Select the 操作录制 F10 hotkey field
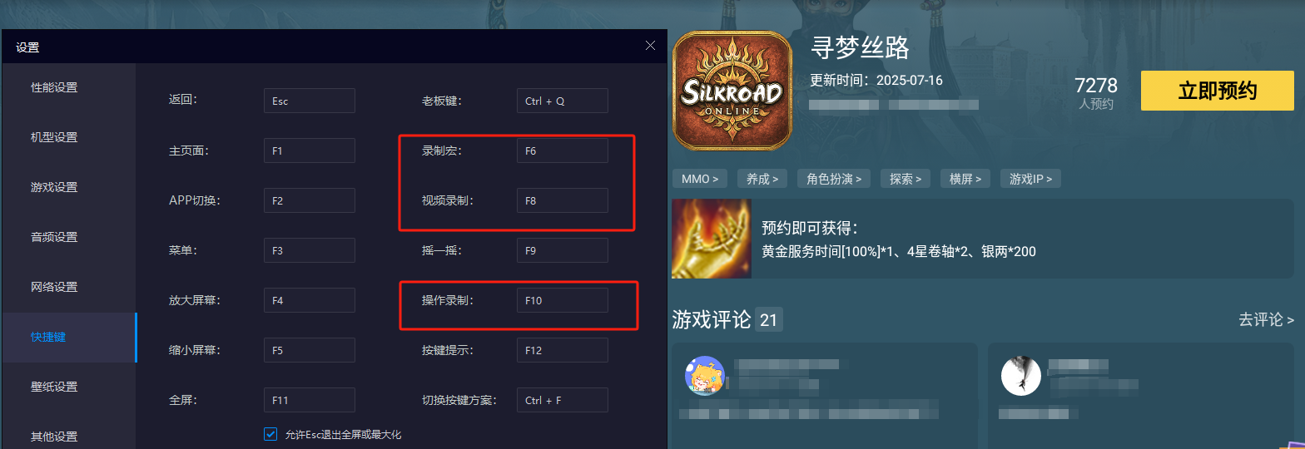This screenshot has height=449, width=1305. tap(563, 300)
